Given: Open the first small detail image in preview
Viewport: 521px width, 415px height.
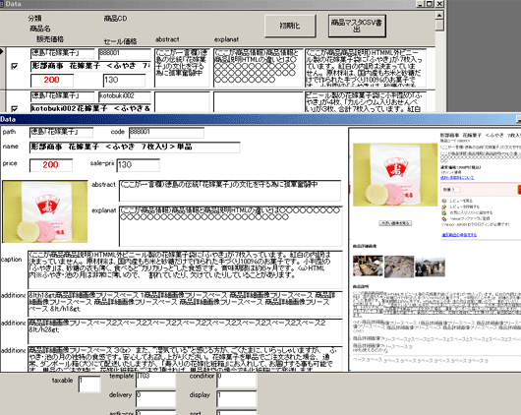Looking at the screenshot, I should click(x=368, y=267).
